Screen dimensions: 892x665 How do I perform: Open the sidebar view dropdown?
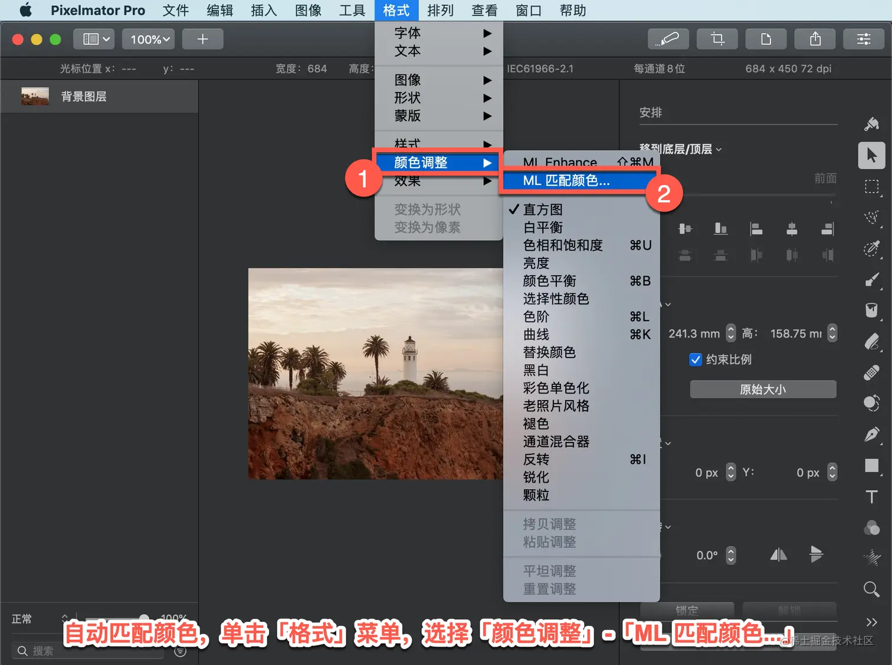94,39
